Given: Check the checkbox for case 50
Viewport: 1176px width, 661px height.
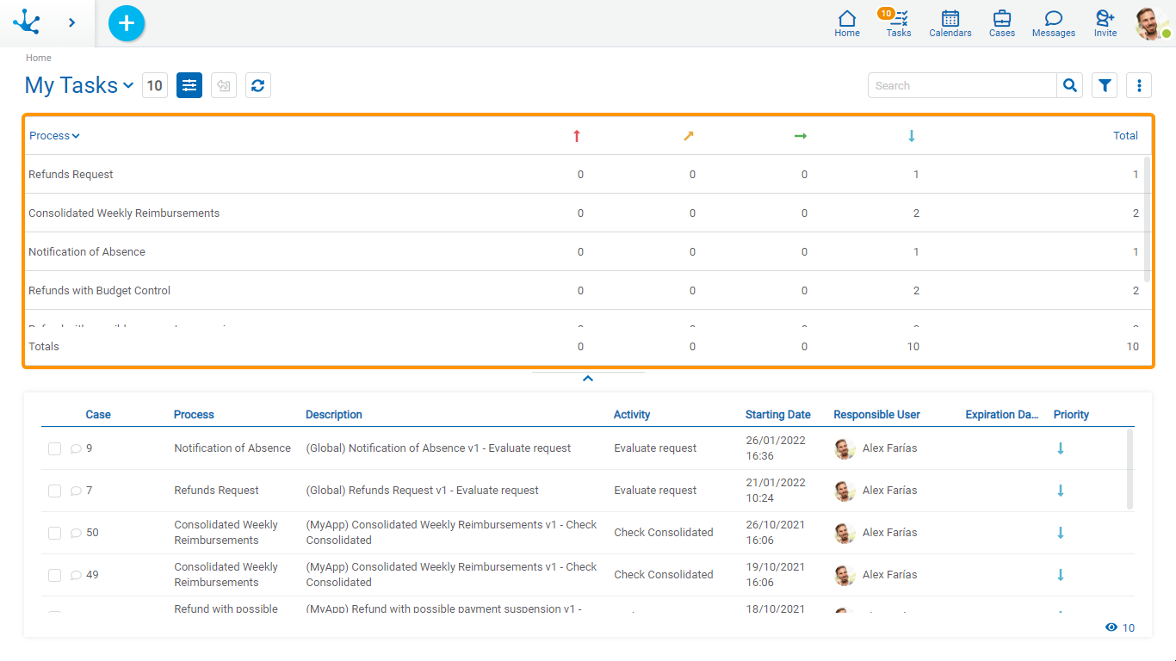Looking at the screenshot, I should (x=54, y=533).
